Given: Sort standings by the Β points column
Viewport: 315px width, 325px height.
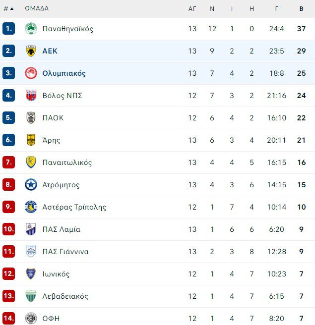Looking at the screenshot, I should 301,8.
